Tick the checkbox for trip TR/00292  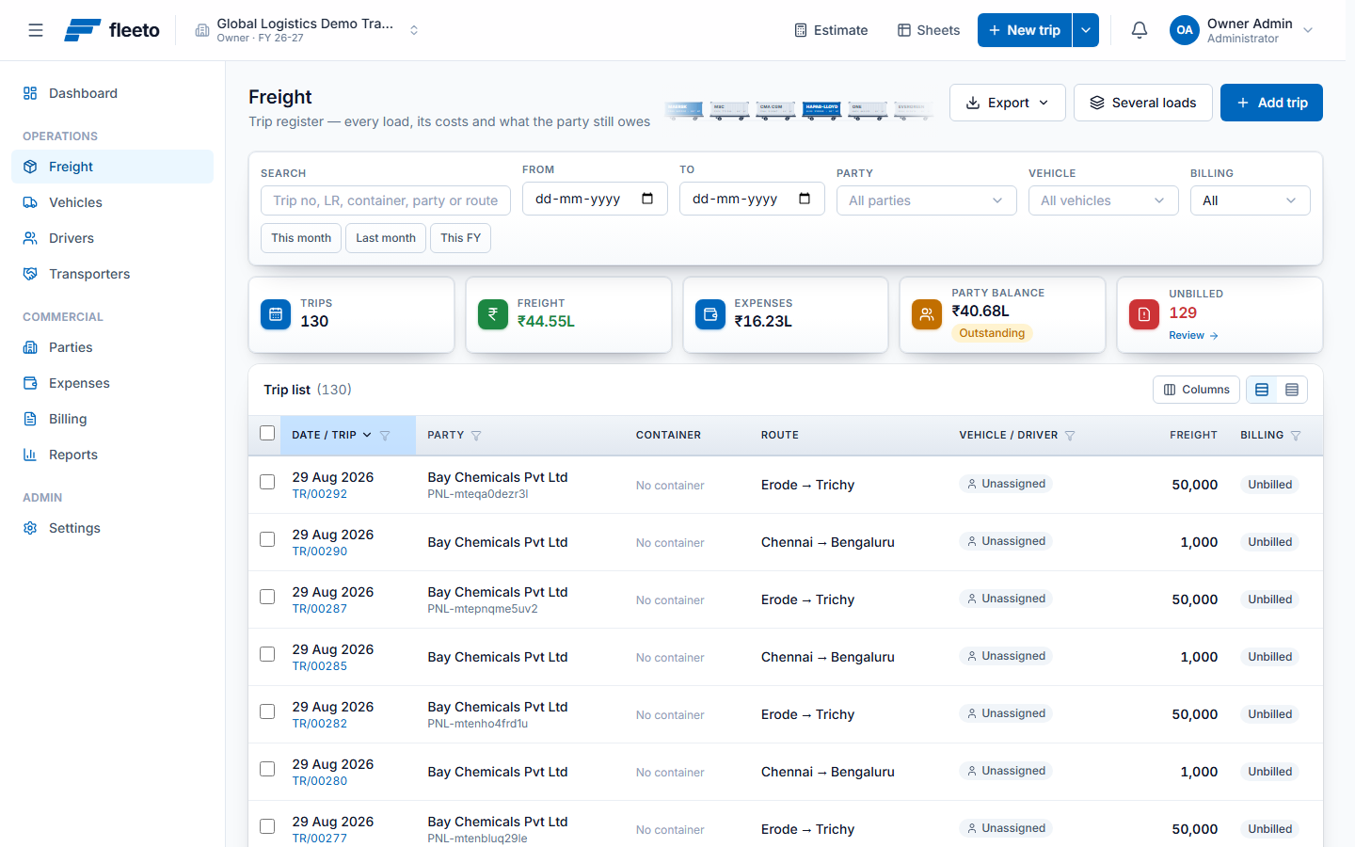pyautogui.click(x=267, y=482)
